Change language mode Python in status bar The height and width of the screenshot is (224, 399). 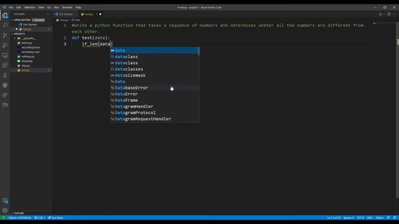pos(380,218)
